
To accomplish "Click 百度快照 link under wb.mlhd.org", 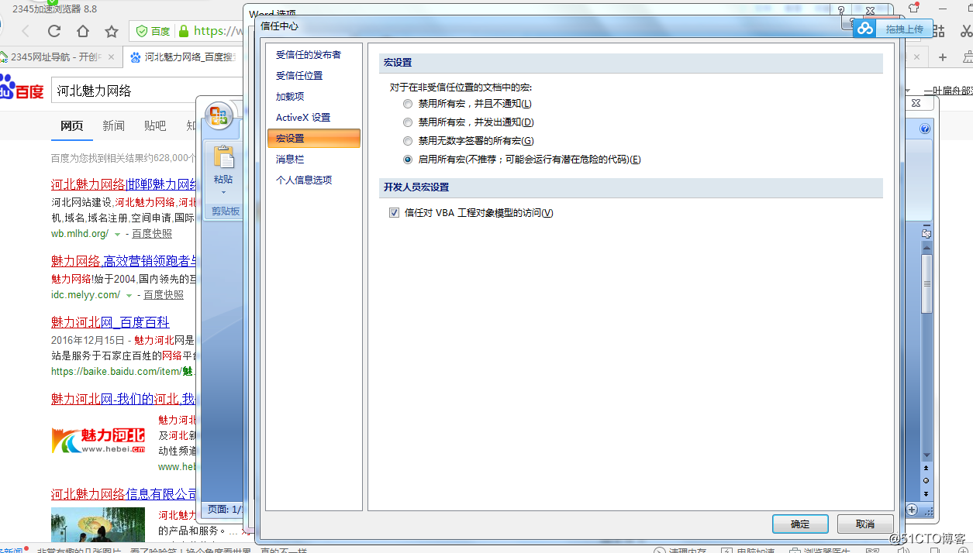I will point(152,234).
